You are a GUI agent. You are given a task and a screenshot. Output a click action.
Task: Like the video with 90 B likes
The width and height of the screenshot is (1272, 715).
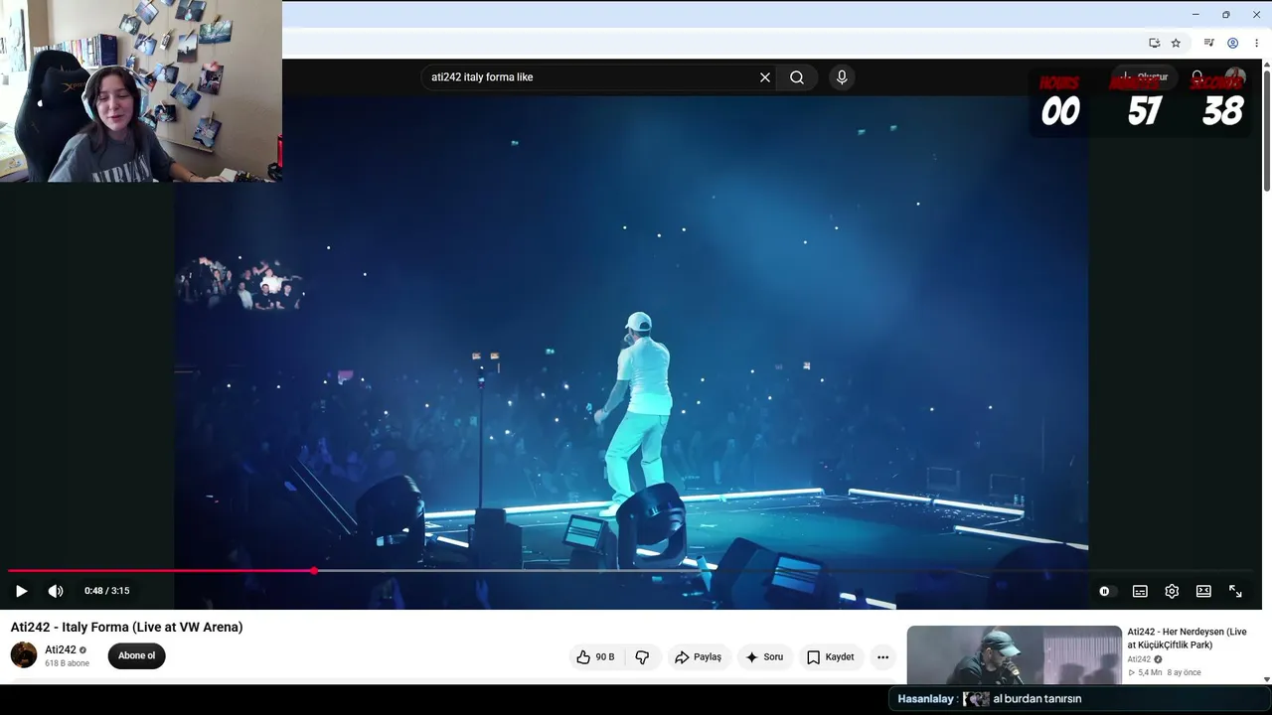click(596, 657)
